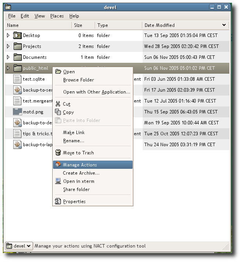Click the devel folder icon in the status bar
The width and height of the screenshot is (241, 262).
click(9, 246)
